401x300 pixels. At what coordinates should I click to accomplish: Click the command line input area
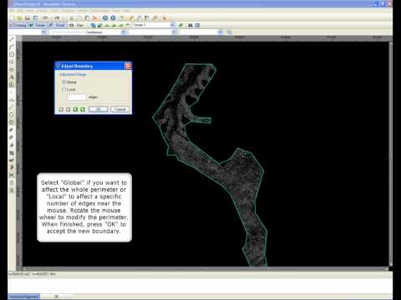pyautogui.click(x=200, y=285)
